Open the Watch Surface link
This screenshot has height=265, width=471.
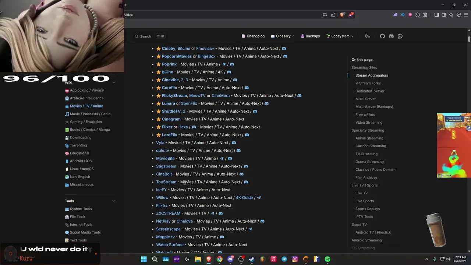point(170,245)
